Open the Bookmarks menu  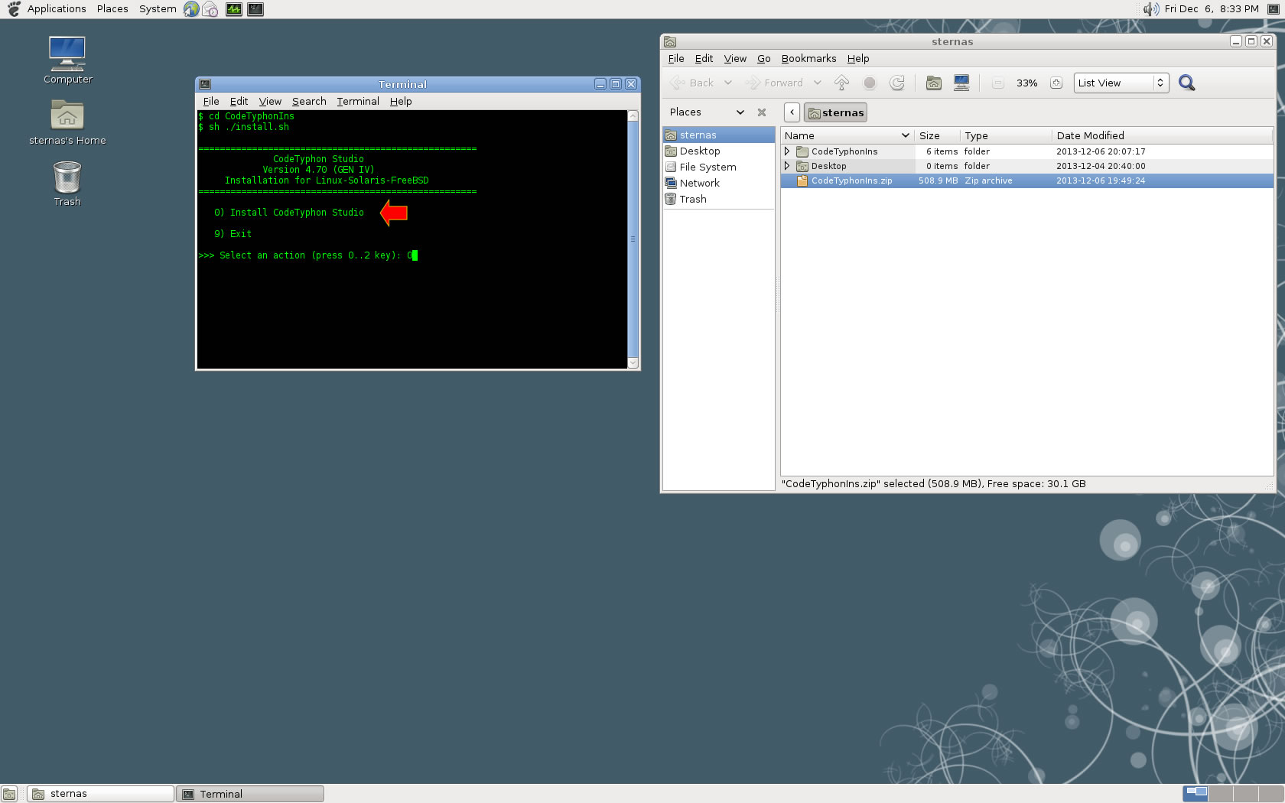click(808, 58)
